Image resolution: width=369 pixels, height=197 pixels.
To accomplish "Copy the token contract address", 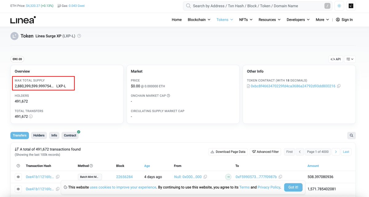I will (339, 86).
